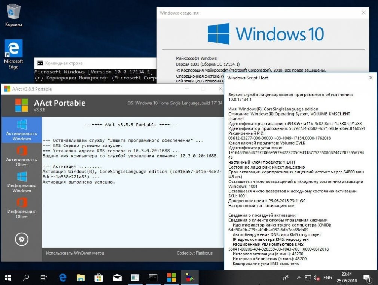The image size is (378, 285).
Task: Click the '--==== AAct v3.8.5 Portable ====--' header line
Action: click(x=131, y=125)
